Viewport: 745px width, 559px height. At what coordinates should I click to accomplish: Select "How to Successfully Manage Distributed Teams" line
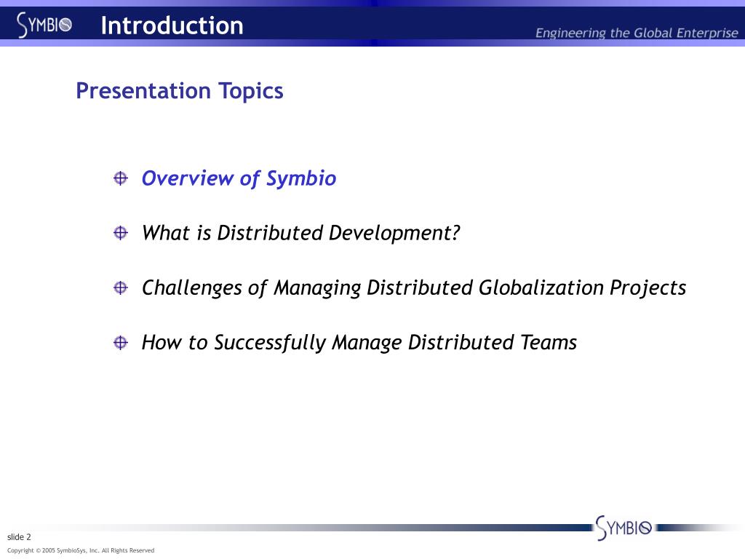359,343
